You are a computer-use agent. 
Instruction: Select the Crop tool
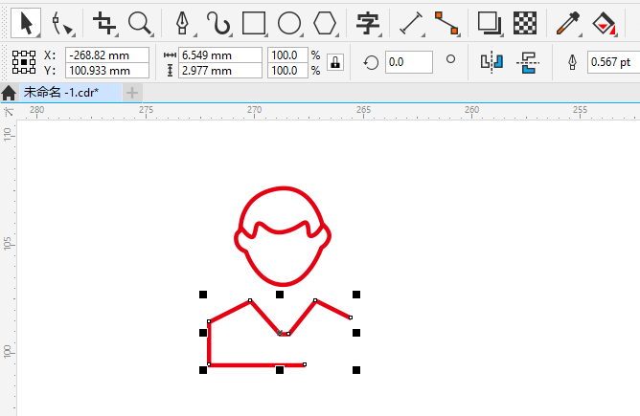point(104,23)
